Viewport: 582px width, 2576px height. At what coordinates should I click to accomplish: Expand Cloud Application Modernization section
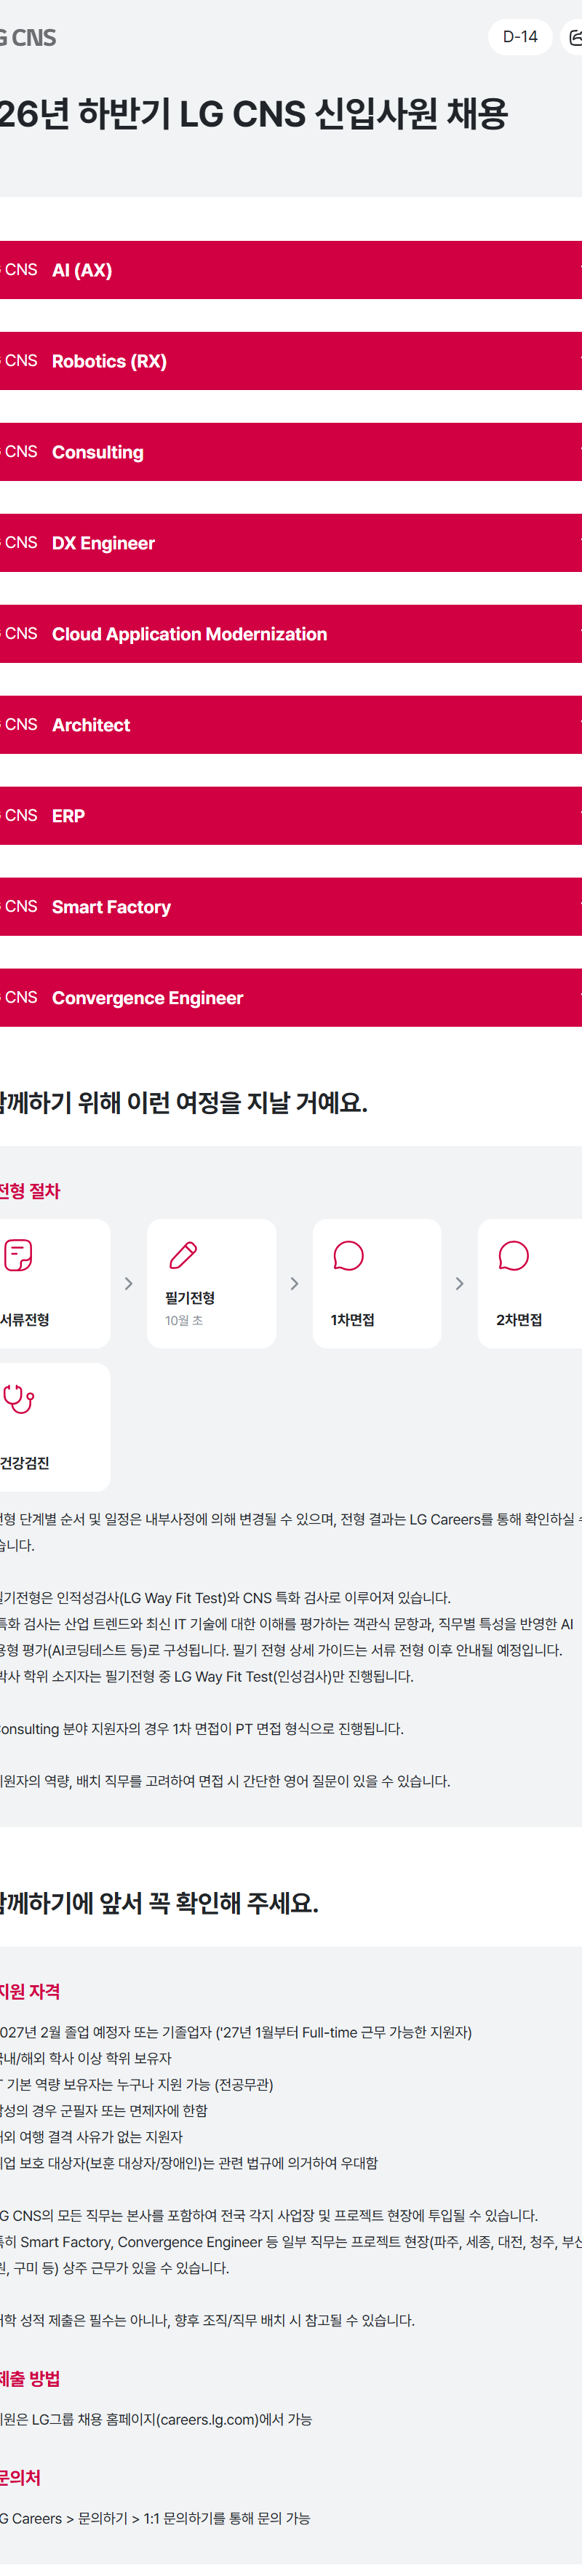291,634
